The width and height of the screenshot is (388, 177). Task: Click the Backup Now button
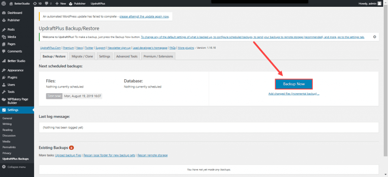point(294,84)
